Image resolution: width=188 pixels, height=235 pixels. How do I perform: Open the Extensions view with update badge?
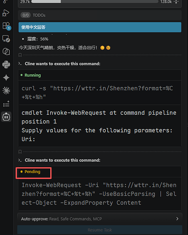pyautogui.click(x=6, y=26)
